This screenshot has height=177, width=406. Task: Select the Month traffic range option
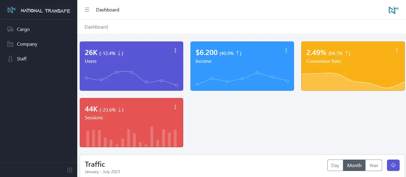354,165
